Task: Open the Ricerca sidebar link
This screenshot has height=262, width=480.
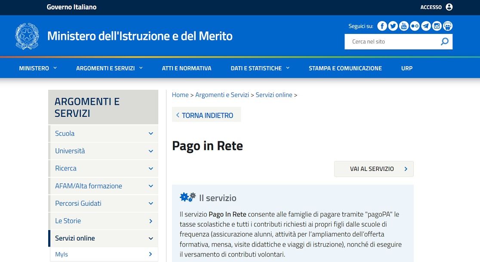Action: [66, 168]
